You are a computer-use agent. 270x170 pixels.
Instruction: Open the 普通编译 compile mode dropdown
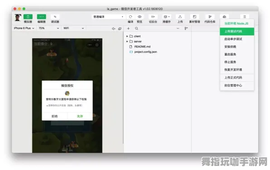click(x=108, y=17)
